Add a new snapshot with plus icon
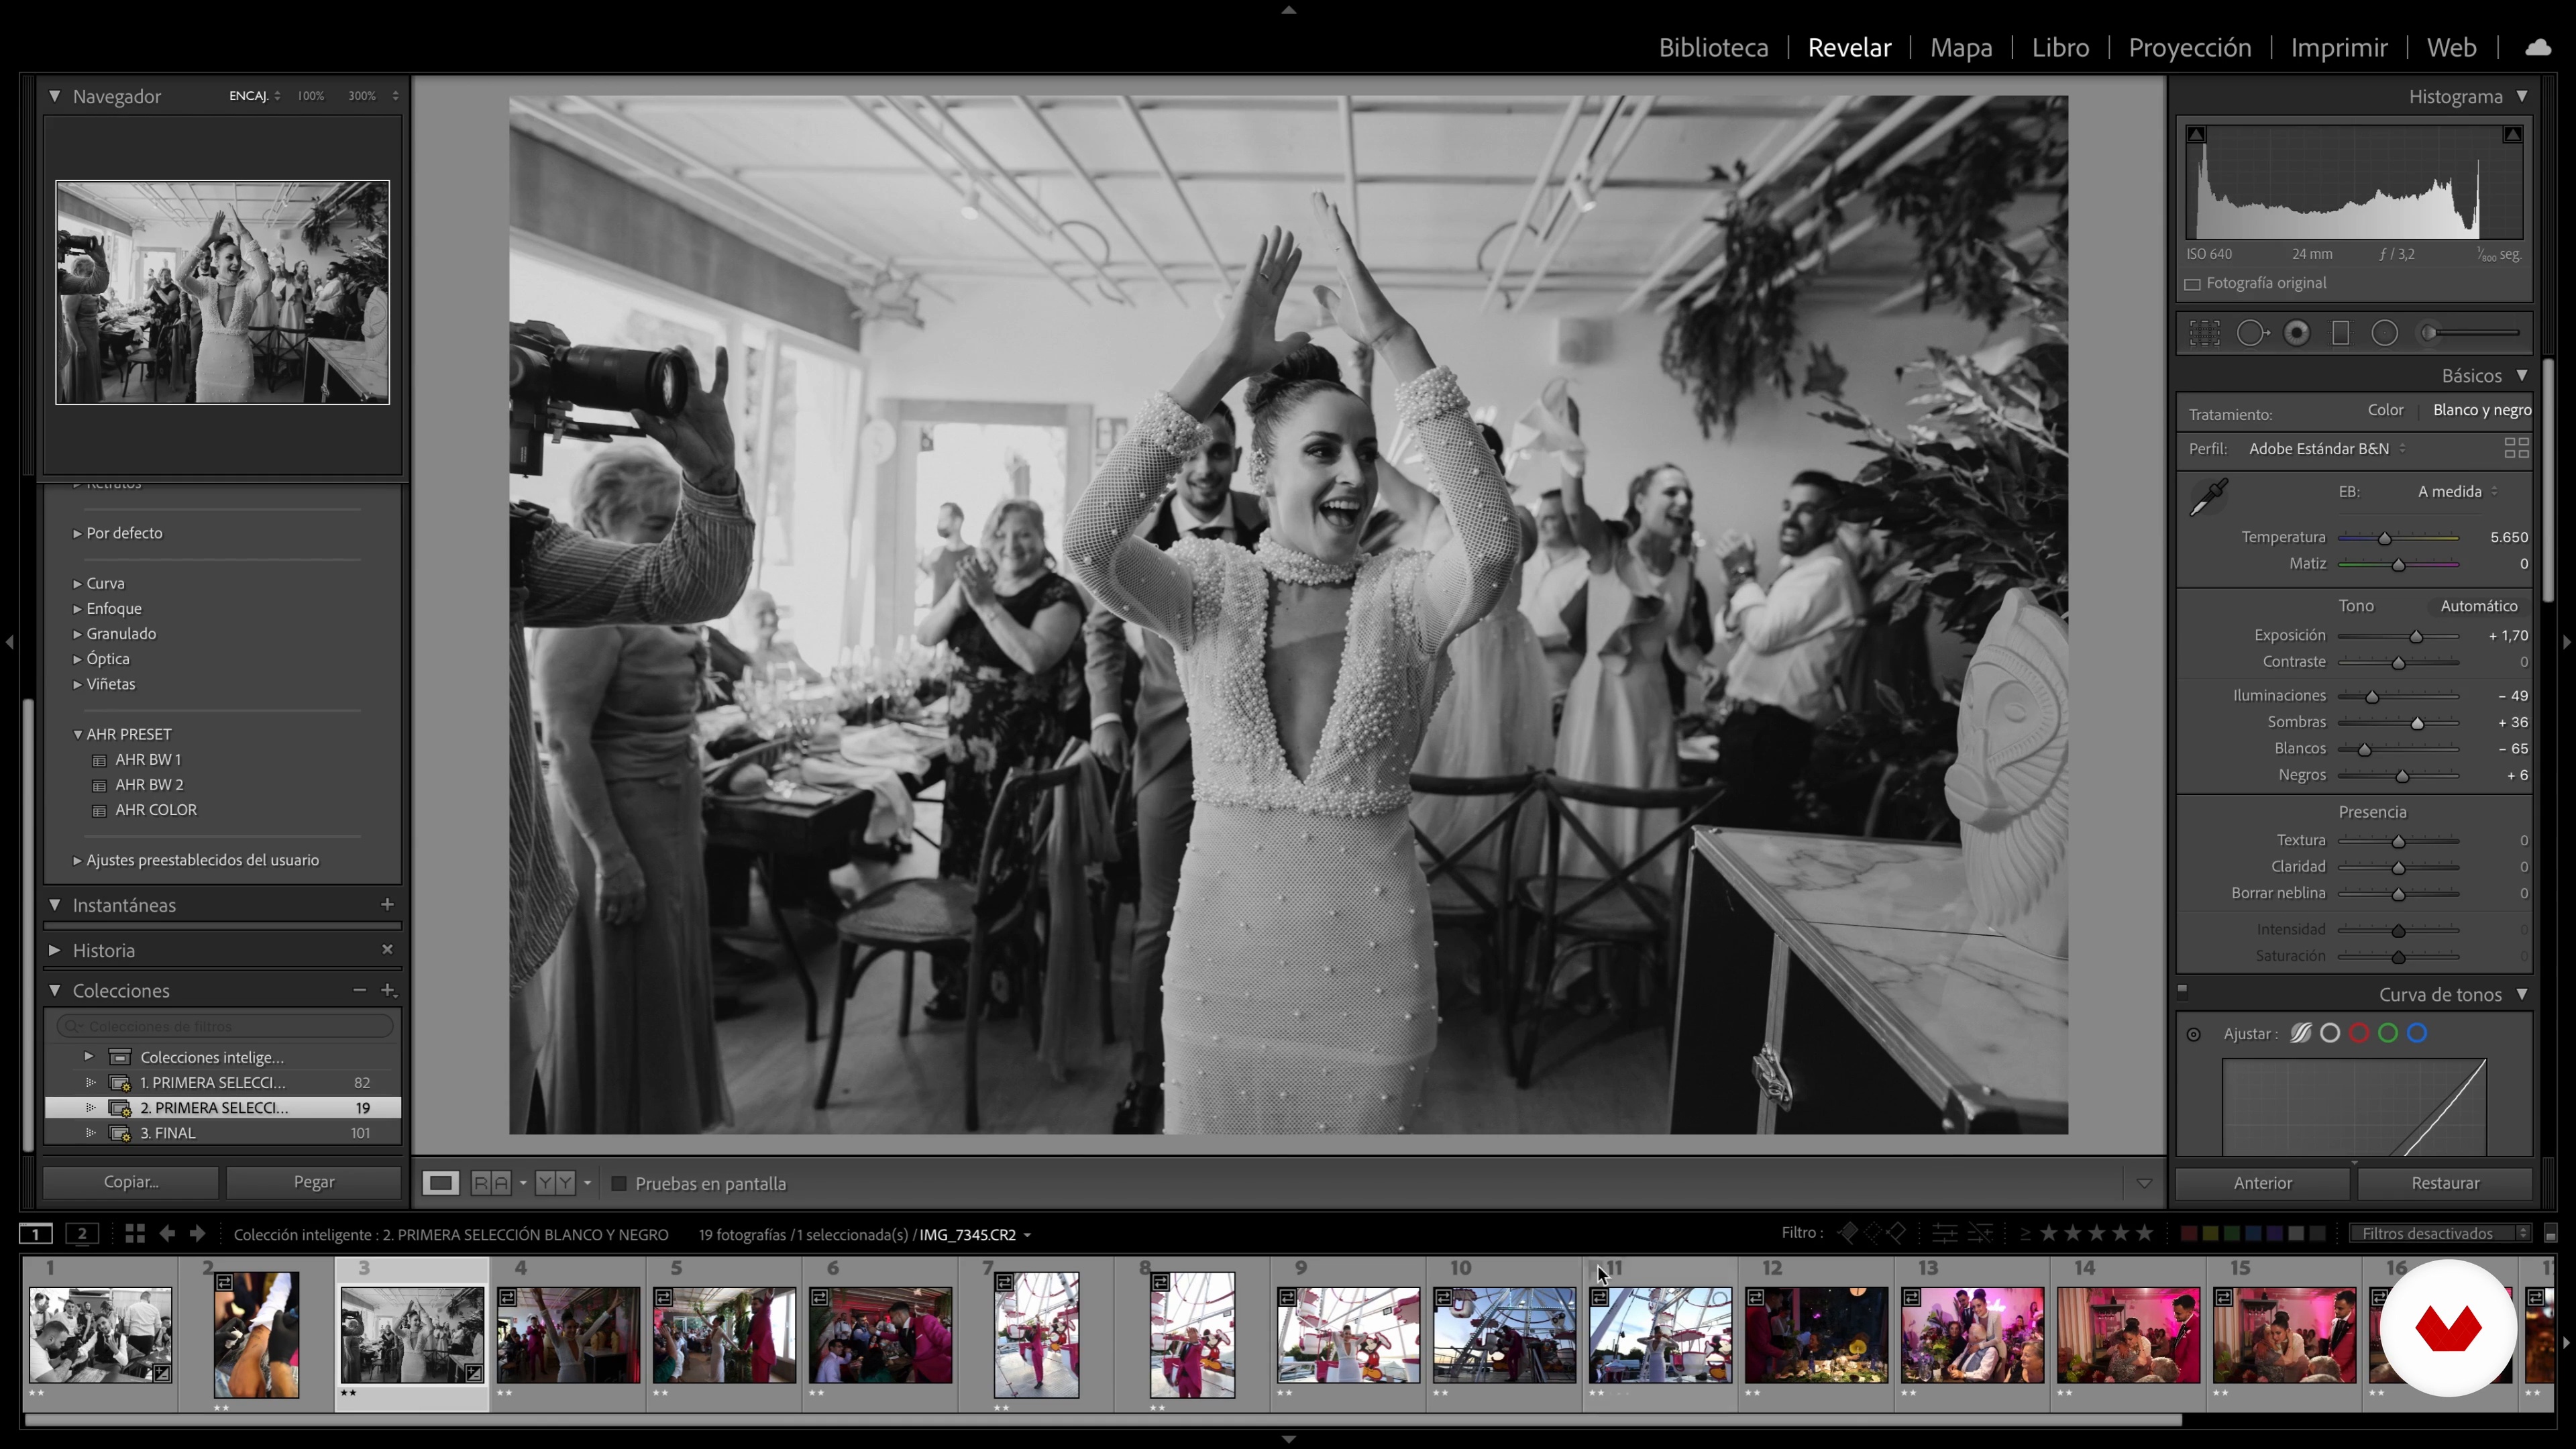 [387, 904]
